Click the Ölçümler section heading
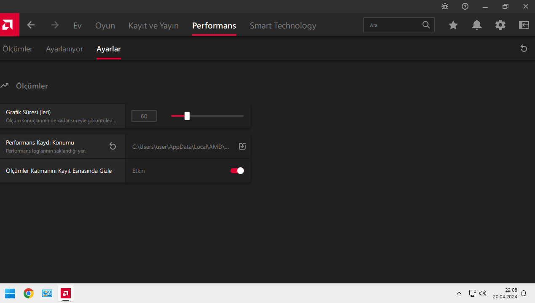 pos(32,86)
